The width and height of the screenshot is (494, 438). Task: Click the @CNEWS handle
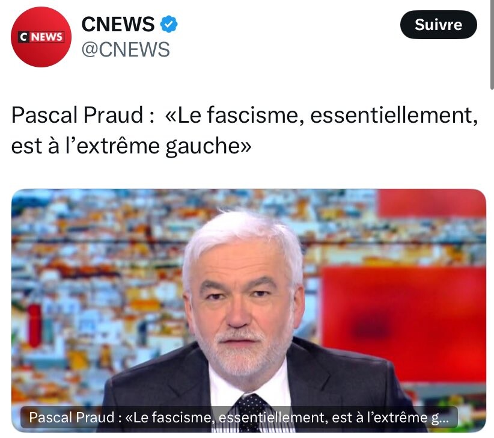point(126,49)
